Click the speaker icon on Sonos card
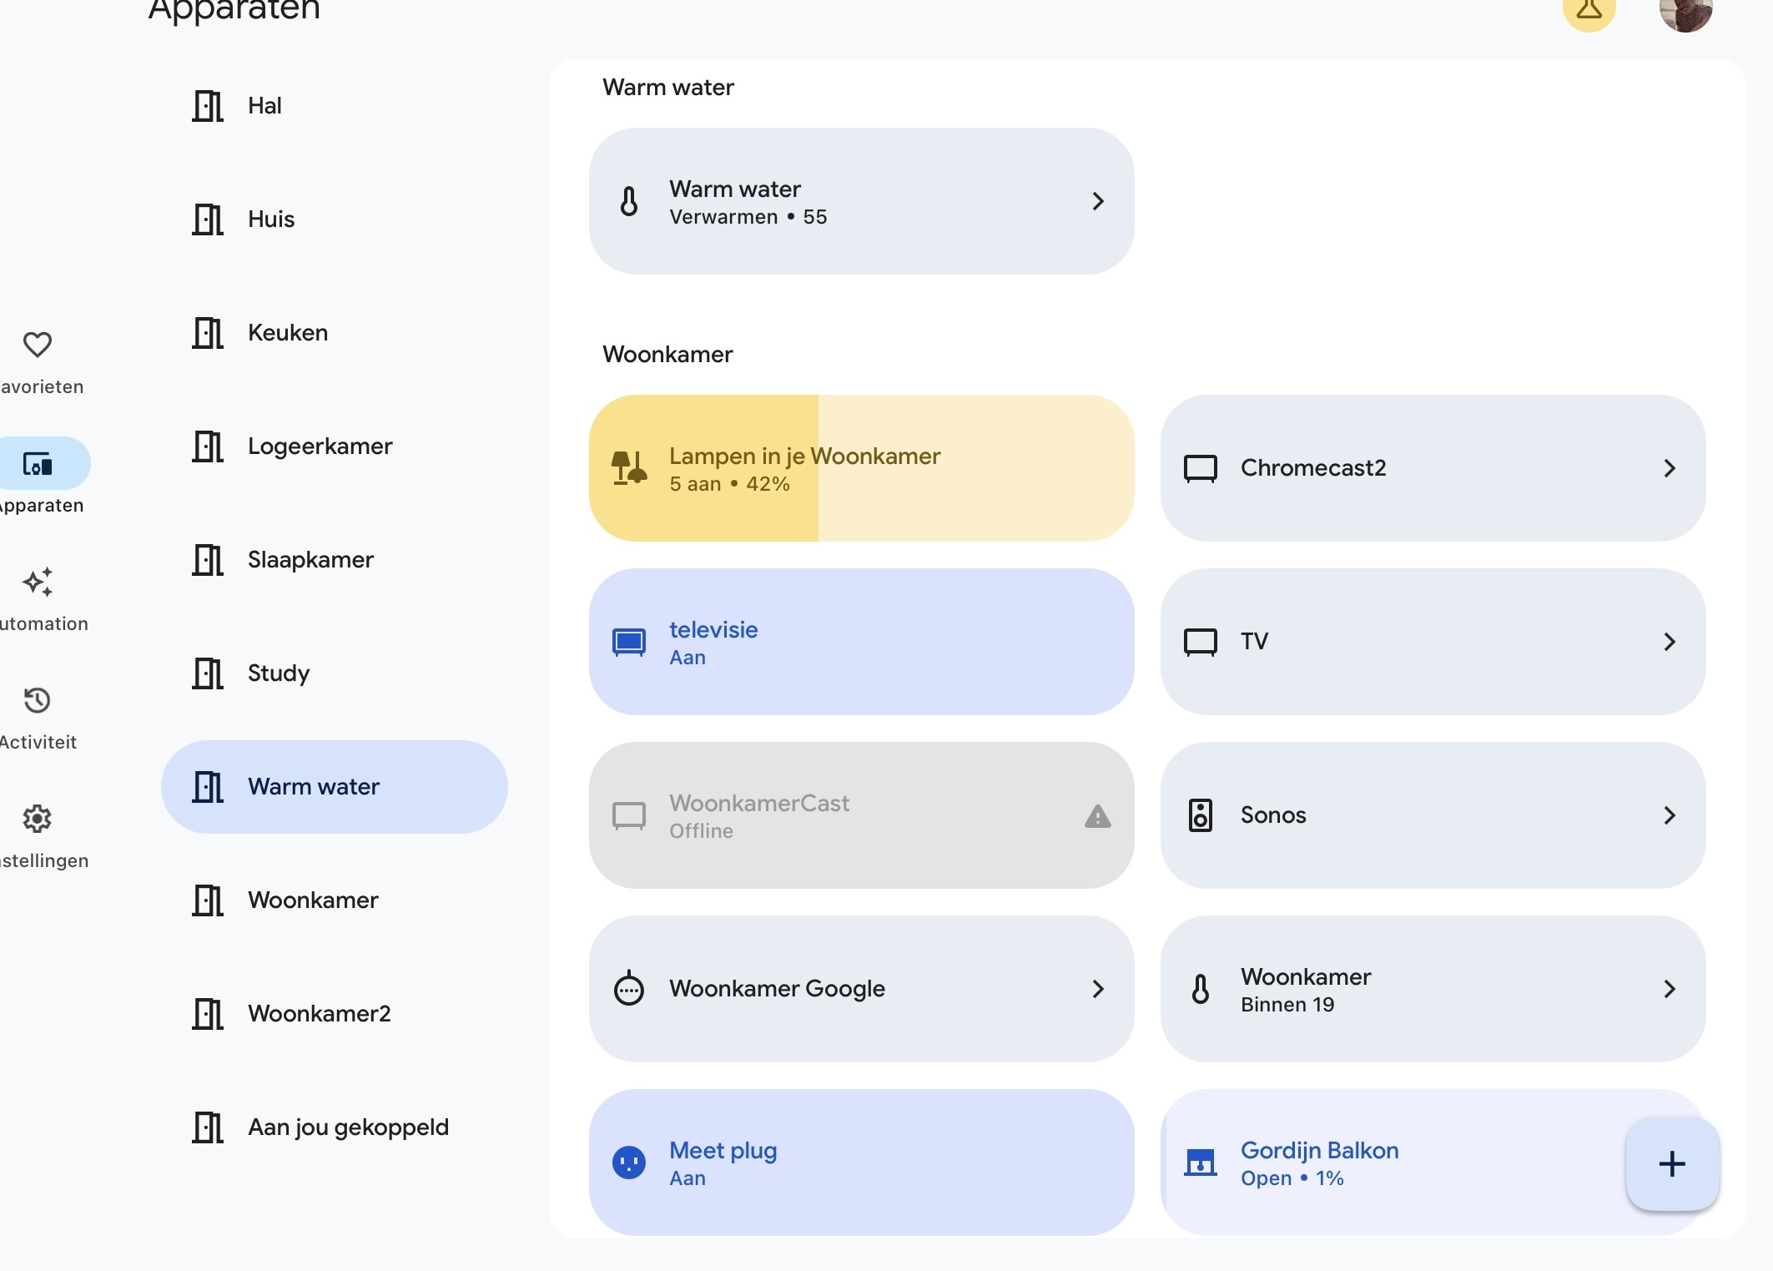This screenshot has height=1271, width=1773. click(x=1201, y=815)
